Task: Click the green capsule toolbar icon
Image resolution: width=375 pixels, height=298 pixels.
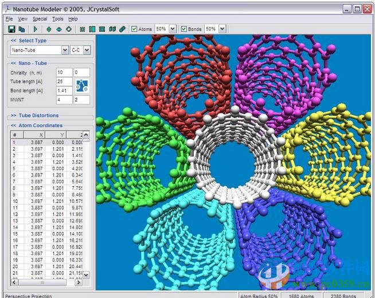Action: [x=122, y=29]
